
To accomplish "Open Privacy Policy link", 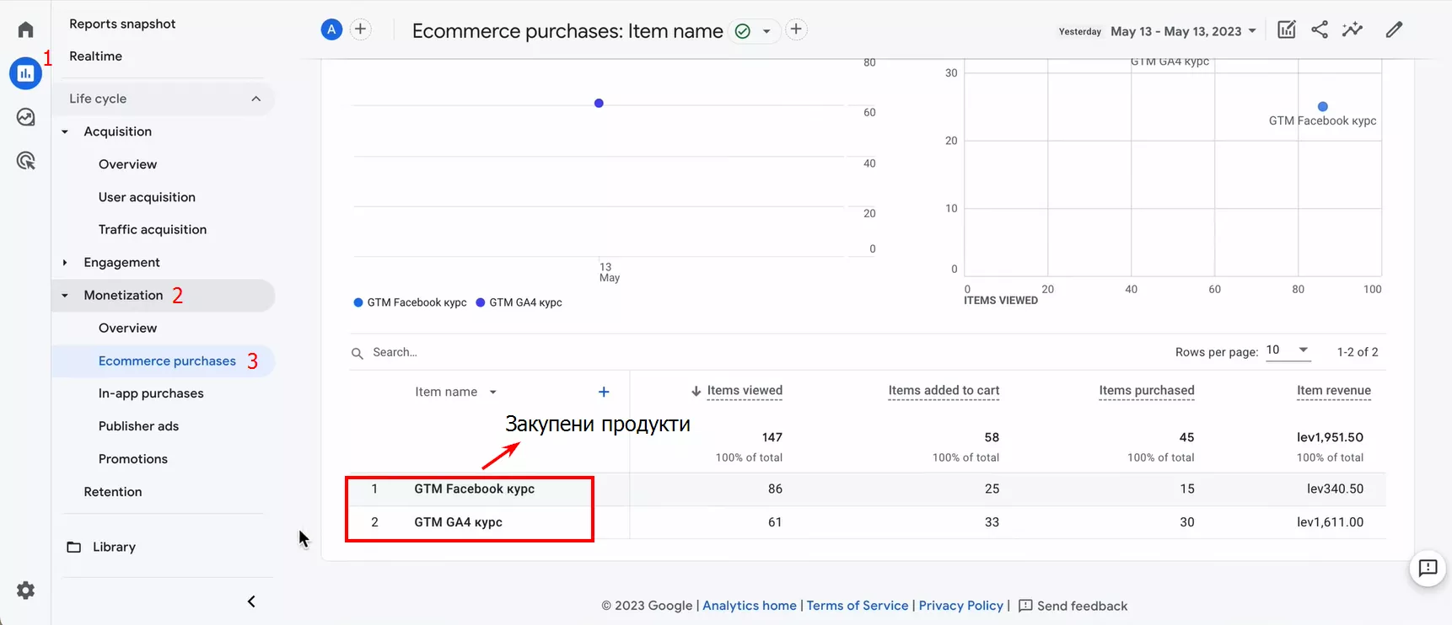I will (961, 606).
